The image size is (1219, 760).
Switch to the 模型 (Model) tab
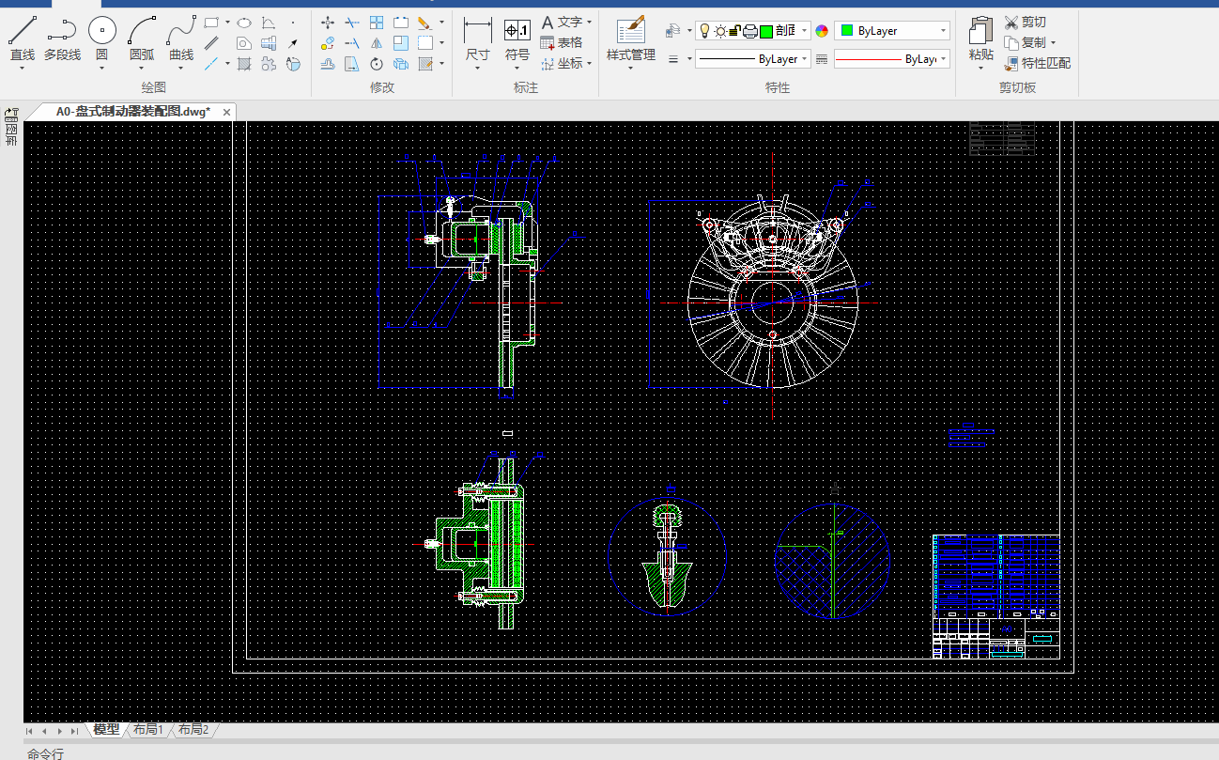[x=107, y=730]
